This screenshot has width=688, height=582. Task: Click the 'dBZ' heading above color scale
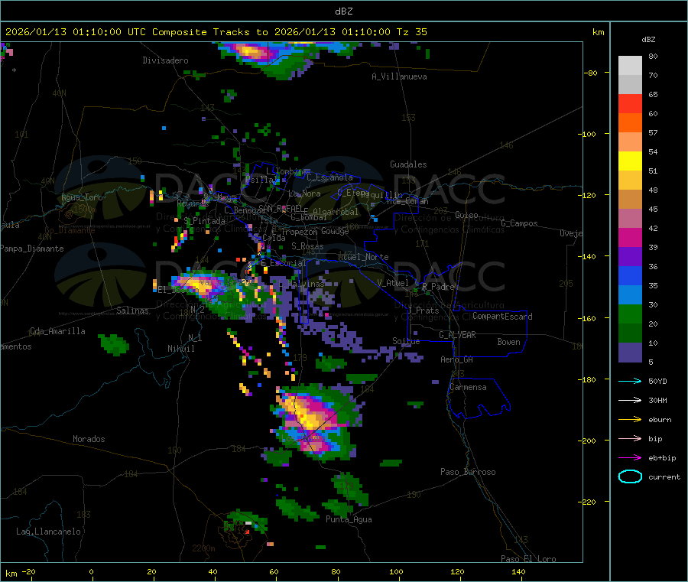pyautogui.click(x=648, y=40)
